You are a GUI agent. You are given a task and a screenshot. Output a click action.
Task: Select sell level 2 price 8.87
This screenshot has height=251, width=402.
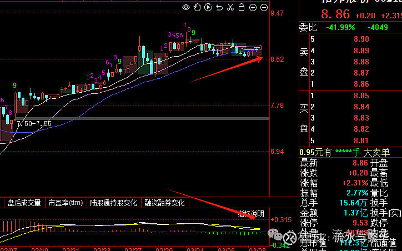tap(361, 73)
